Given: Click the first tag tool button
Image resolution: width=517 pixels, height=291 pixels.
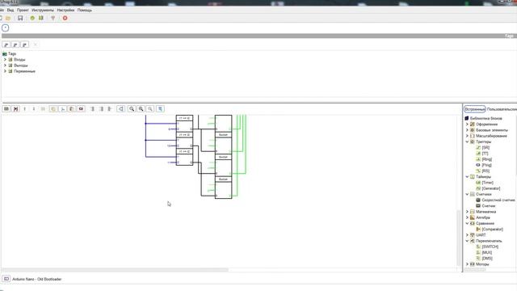Looking at the screenshot, I should [6, 44].
